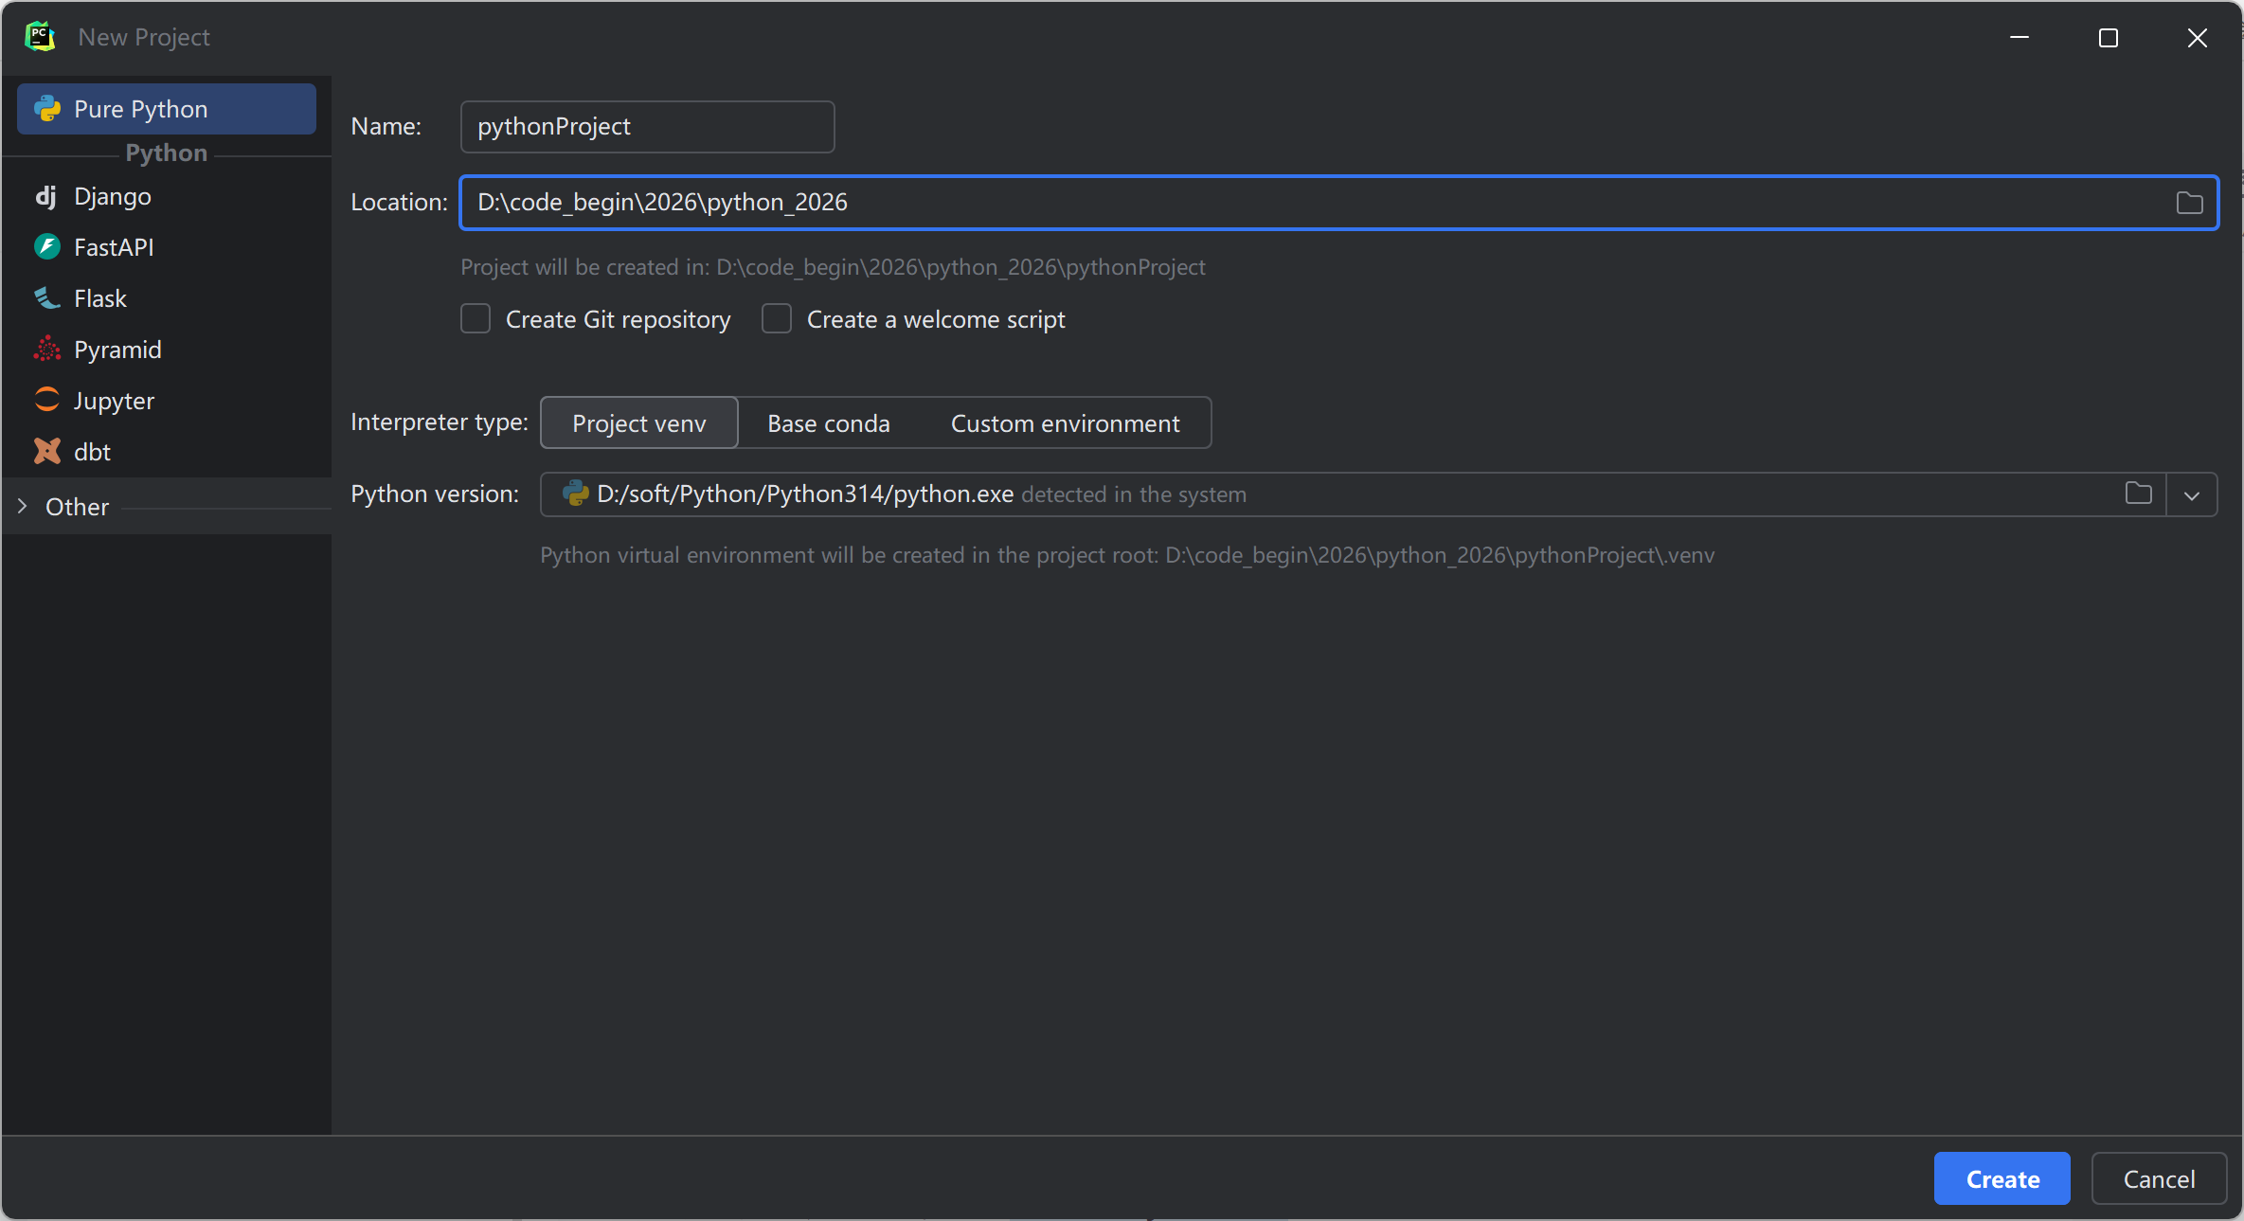
Task: Select Custom environment interpreter type
Action: 1065,423
